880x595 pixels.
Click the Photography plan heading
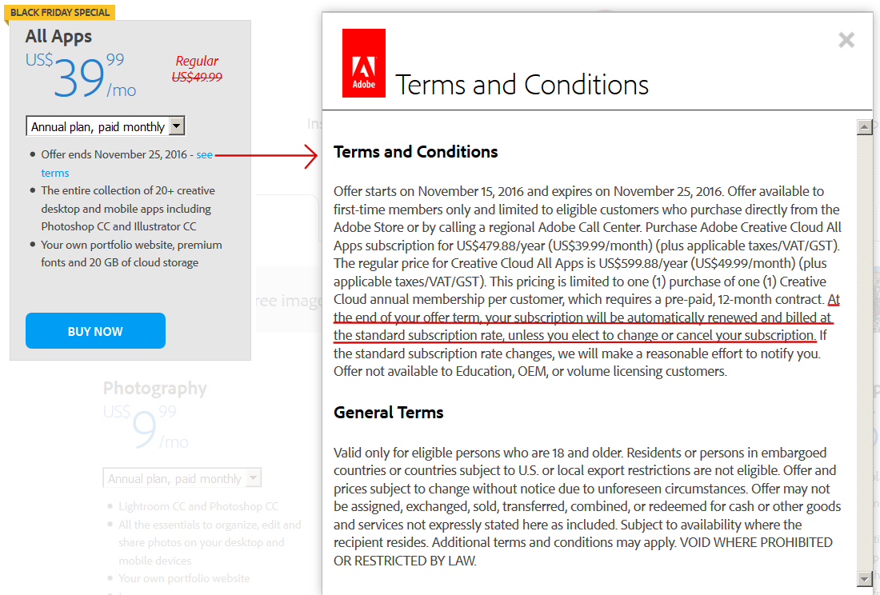[155, 388]
